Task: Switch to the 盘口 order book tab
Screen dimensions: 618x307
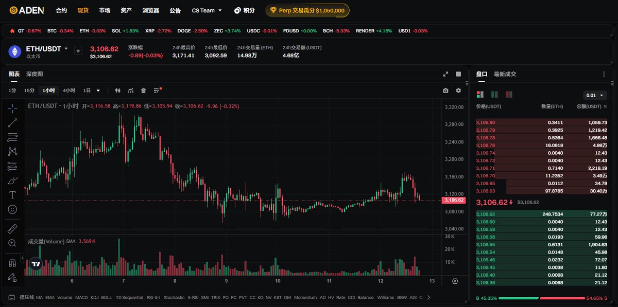Action: click(482, 74)
